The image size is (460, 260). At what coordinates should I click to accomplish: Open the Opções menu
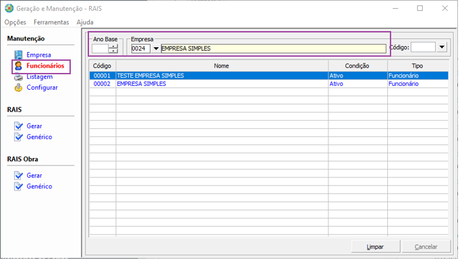coord(16,22)
